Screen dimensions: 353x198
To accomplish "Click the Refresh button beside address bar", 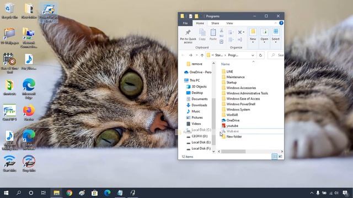I will tap(260, 55).
